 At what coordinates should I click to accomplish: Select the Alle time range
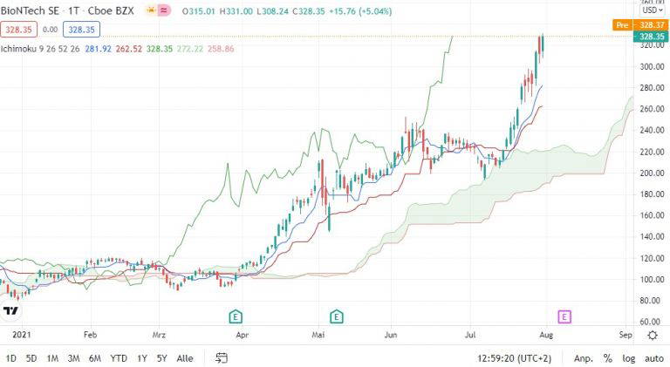click(x=185, y=358)
